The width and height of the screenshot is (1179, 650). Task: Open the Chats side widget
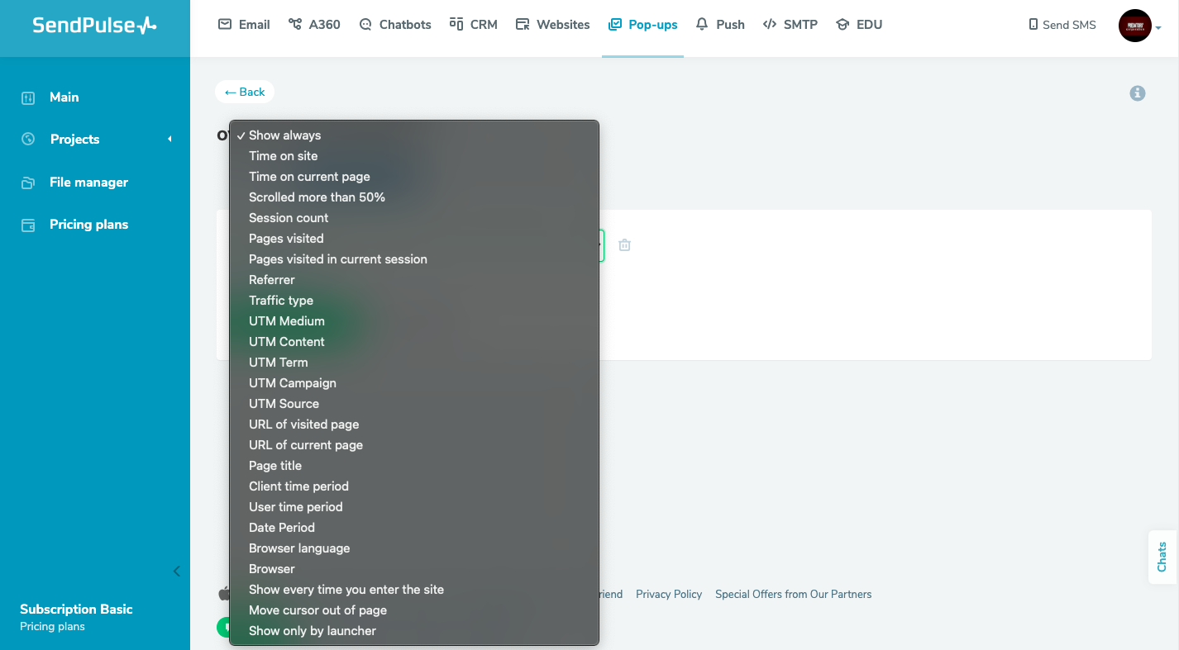(1162, 557)
